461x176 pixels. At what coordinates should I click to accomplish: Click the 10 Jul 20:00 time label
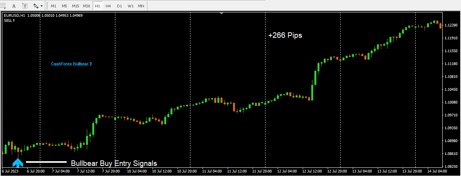187,171
